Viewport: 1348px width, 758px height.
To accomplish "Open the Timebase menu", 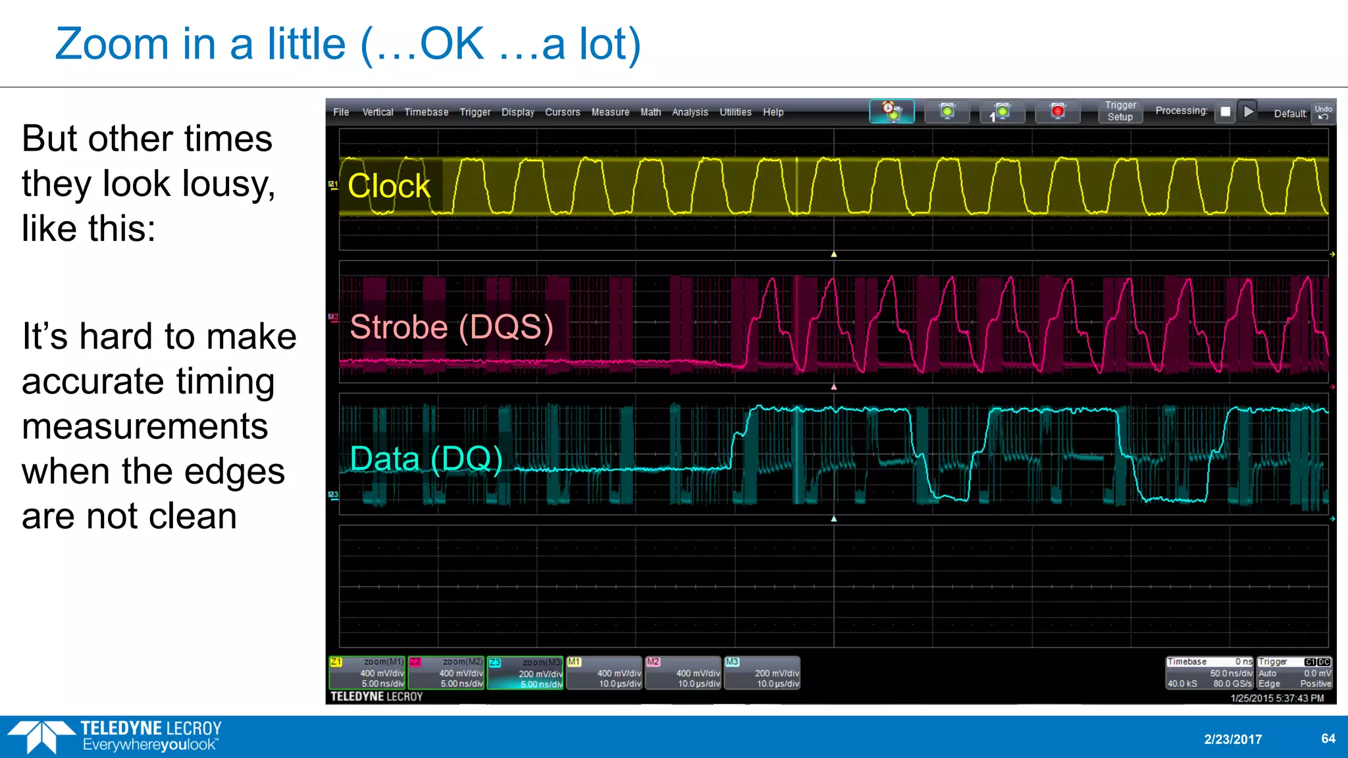I will pos(426,113).
